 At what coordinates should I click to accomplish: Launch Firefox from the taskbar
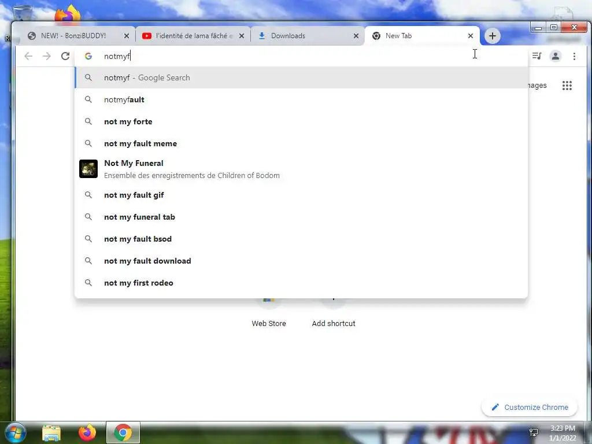pyautogui.click(x=87, y=432)
